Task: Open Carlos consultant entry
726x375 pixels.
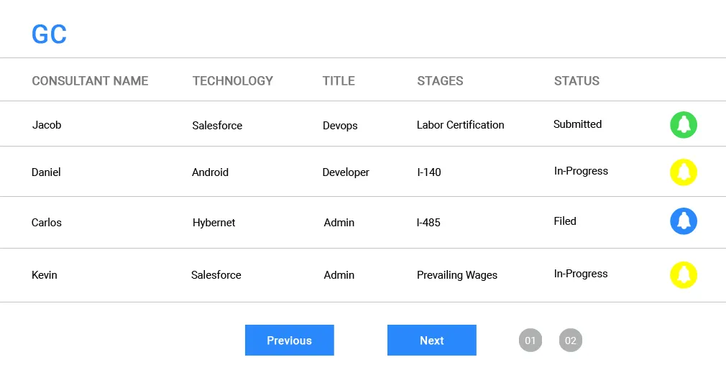Action: [x=47, y=223]
